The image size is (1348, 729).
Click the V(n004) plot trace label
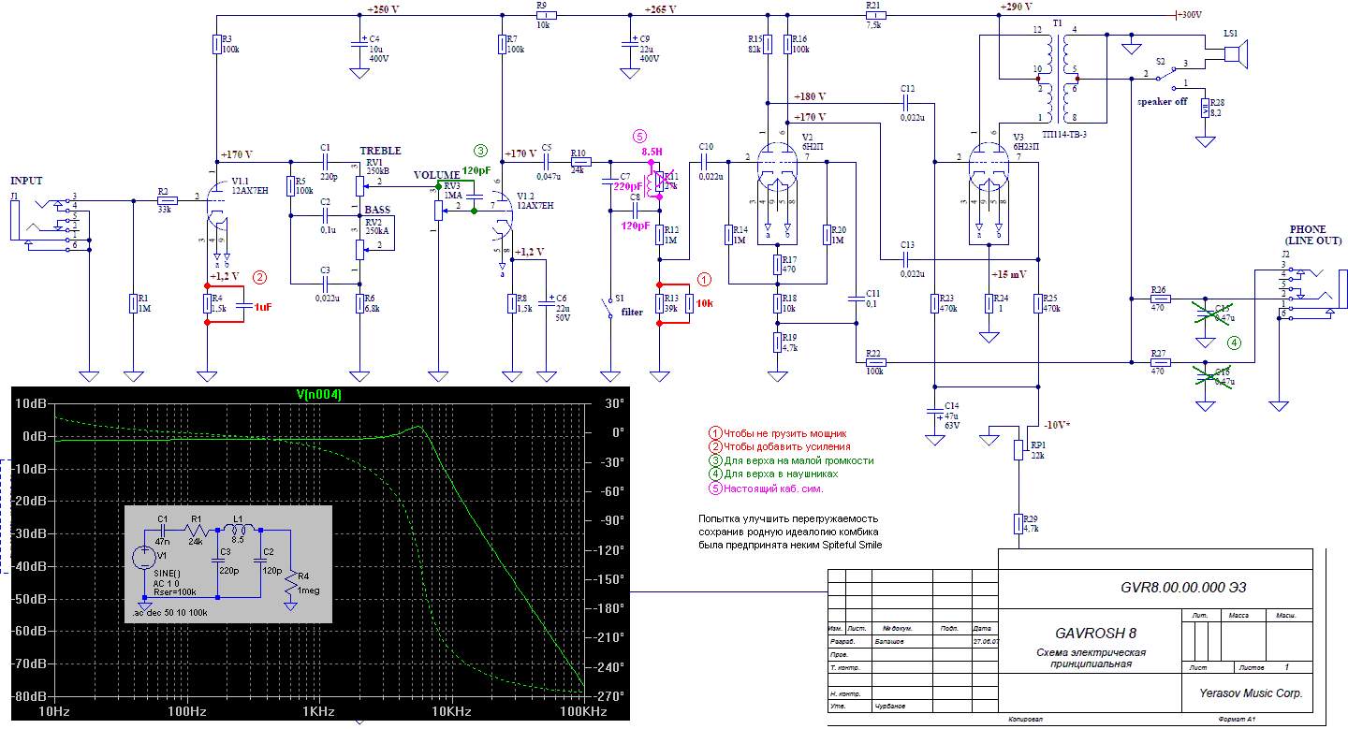point(317,396)
